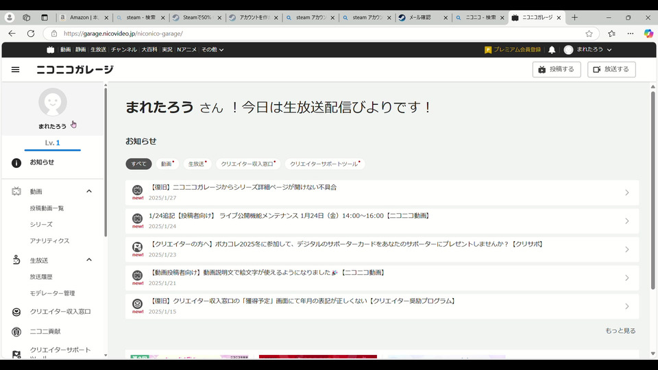Open 投稿動画一覧 in the sidebar

47,208
